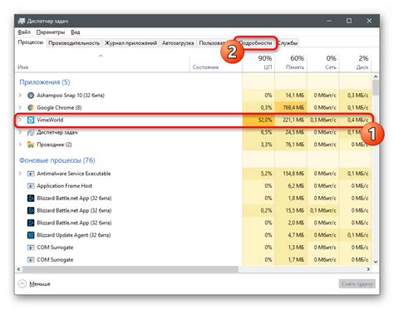This screenshot has height=309, width=394.
Task: Click the 154,8 МБ memory cell
Action: [x=291, y=174]
